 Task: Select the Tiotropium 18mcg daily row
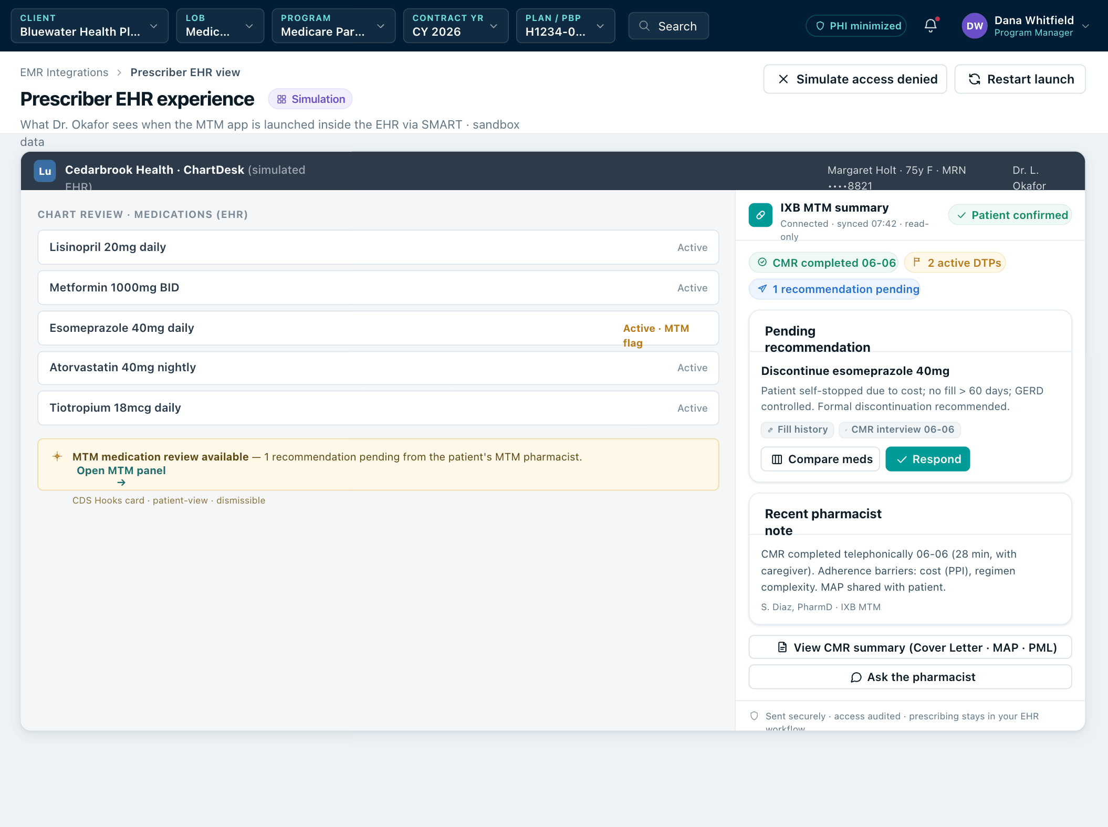[378, 408]
